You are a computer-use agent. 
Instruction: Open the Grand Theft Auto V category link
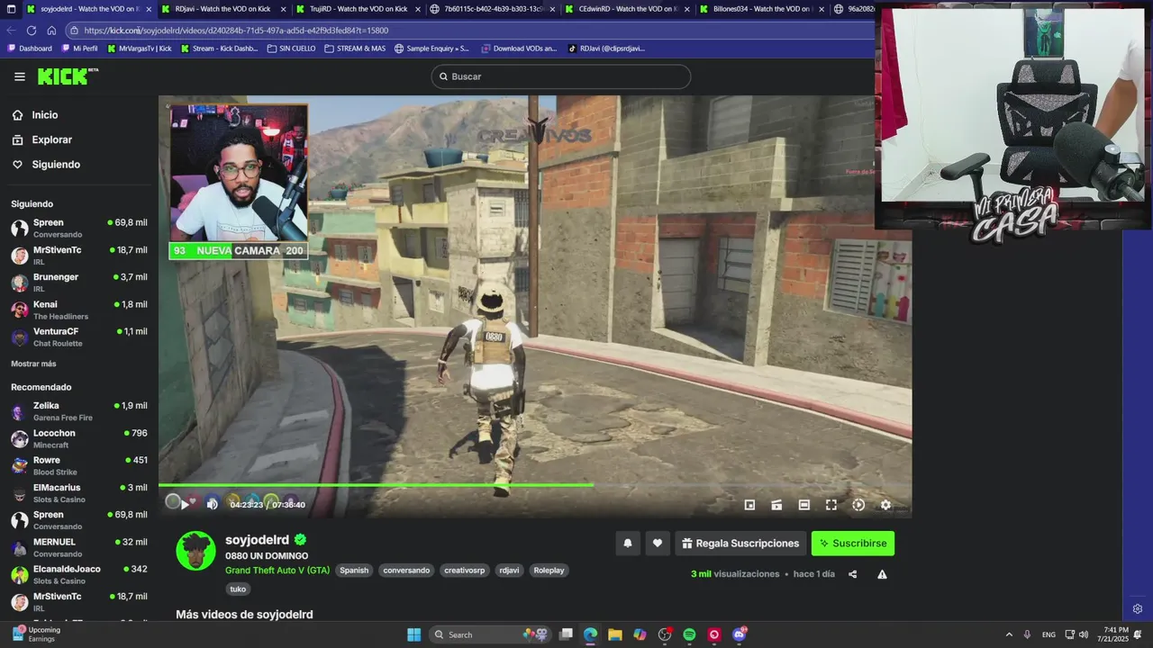pos(277,571)
